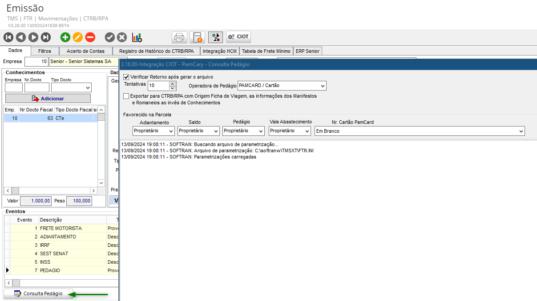The image size is (537, 301).
Task: Click the printer icon
Action: [179, 37]
